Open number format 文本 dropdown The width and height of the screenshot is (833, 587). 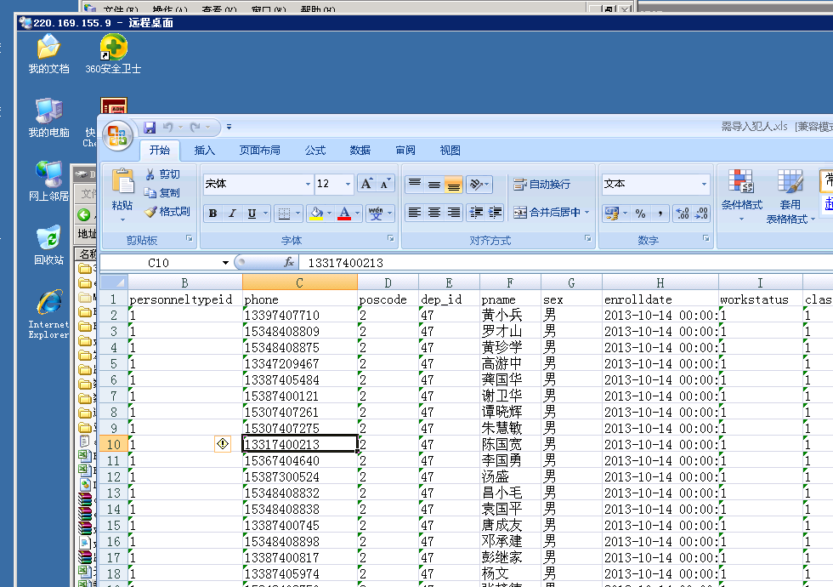(704, 184)
